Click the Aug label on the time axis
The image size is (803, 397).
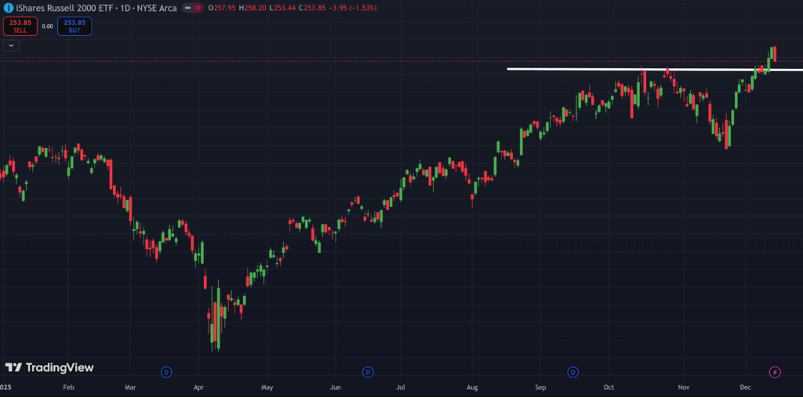coord(472,388)
